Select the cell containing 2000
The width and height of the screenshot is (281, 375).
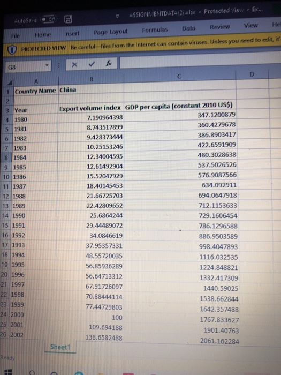coord(32,315)
